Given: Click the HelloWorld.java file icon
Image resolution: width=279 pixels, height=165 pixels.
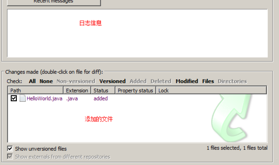Looking at the screenshot, I should [x=23, y=98].
